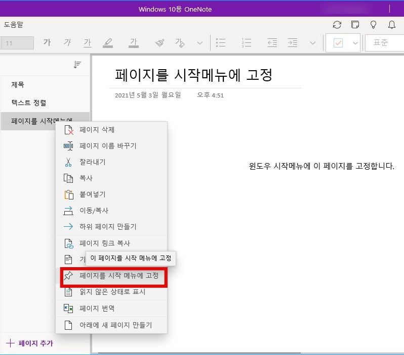Click the note text 윈도우 시작메뉴에 이 페이지를 고정합니다
404x355 pixels.
(321, 166)
